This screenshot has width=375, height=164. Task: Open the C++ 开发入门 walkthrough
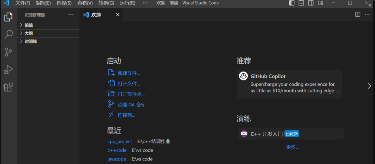click(291, 133)
